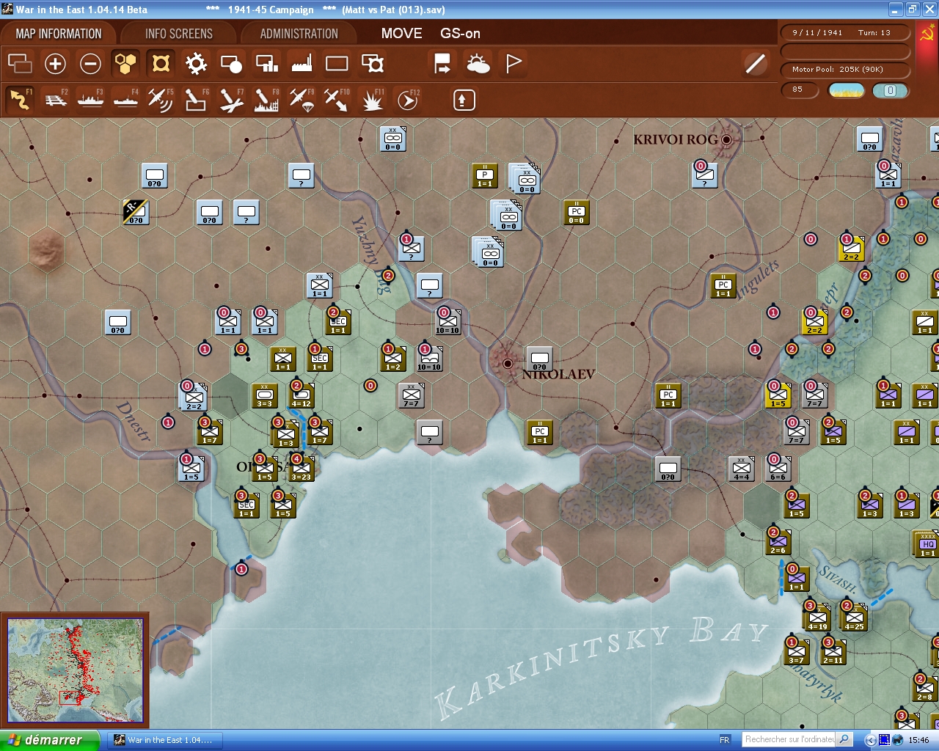Click the End turn (F12) icon
Screen dimensions: 939x751
tap(407, 99)
